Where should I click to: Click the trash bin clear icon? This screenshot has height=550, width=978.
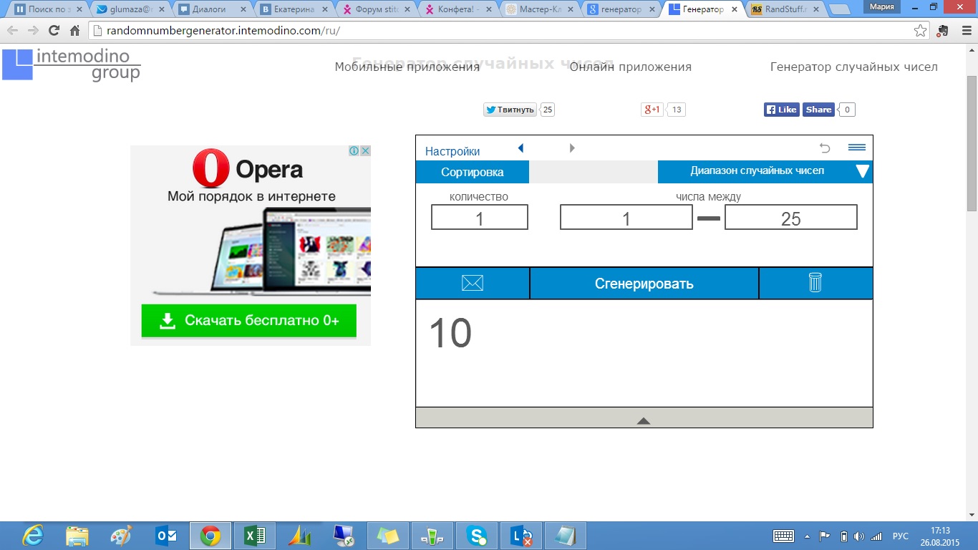pos(815,283)
